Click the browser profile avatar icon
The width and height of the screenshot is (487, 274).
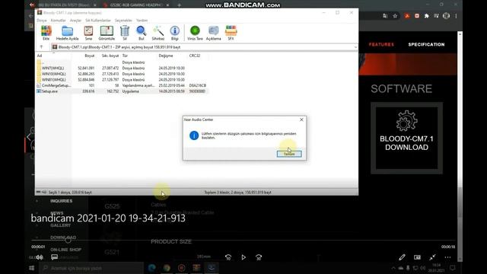446,16
